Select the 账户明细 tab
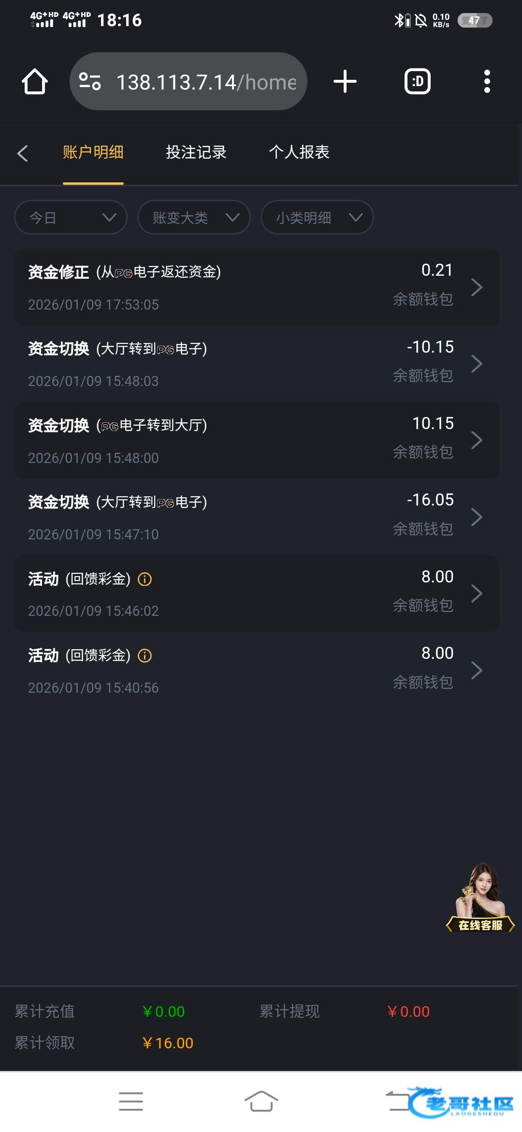Image resolution: width=522 pixels, height=1132 pixels. (93, 152)
